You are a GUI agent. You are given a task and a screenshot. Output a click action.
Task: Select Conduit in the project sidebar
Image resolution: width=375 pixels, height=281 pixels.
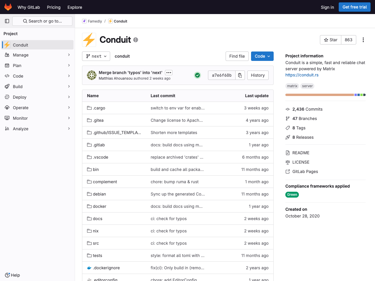point(37,45)
